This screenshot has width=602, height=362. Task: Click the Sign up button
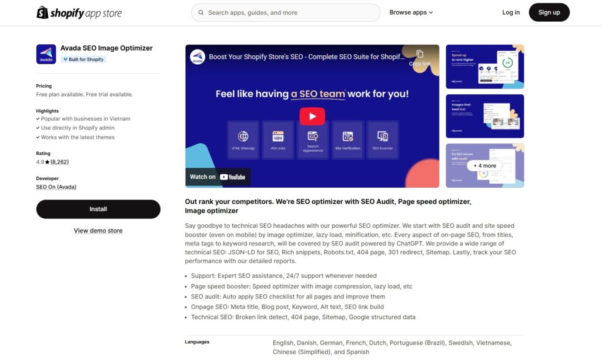point(549,12)
